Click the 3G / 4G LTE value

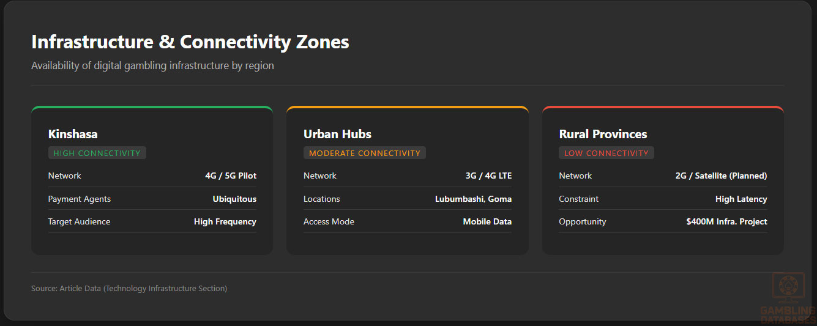click(x=488, y=176)
